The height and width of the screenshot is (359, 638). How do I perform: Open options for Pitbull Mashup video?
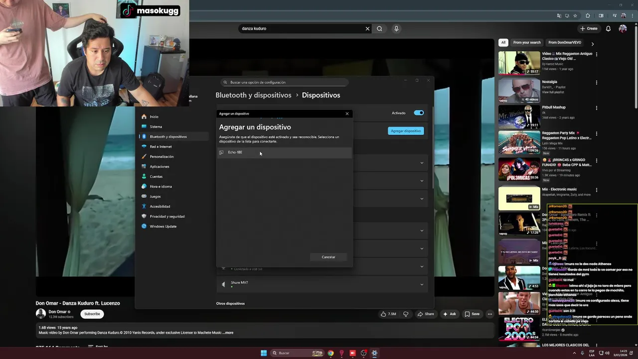coord(596,108)
